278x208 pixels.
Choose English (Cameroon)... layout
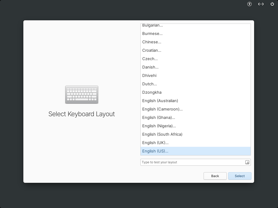click(195, 109)
